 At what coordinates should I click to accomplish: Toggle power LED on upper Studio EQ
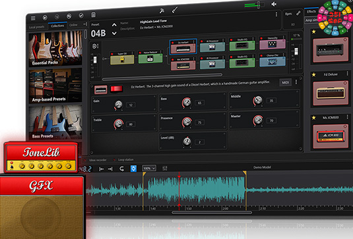pyautogui.click(x=232, y=40)
